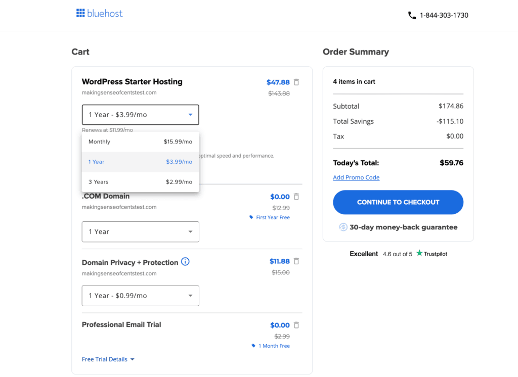Select the 1 Year $3.99/mo option

[x=140, y=162]
